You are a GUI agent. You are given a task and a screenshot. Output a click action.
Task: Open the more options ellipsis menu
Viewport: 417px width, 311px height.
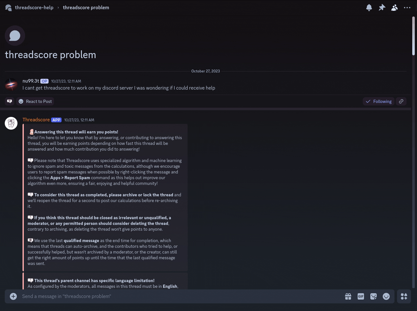coord(407,8)
